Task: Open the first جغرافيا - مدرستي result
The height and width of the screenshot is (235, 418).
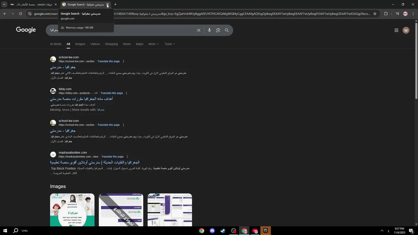Action: pyautogui.click(x=63, y=67)
